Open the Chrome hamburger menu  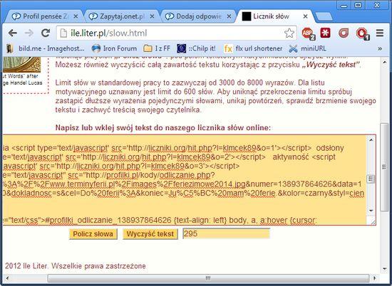pyautogui.click(x=380, y=33)
